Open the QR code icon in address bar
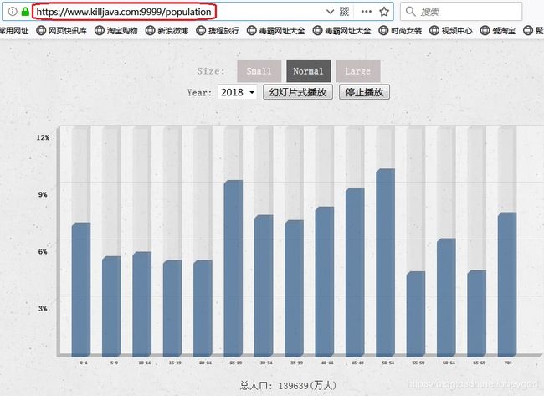544x396 pixels. (344, 12)
